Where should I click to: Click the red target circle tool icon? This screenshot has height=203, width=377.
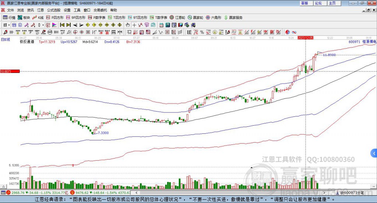click(75, 32)
